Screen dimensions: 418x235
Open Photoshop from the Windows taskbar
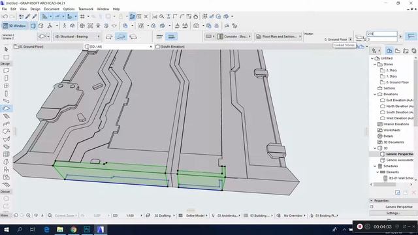coord(87,229)
